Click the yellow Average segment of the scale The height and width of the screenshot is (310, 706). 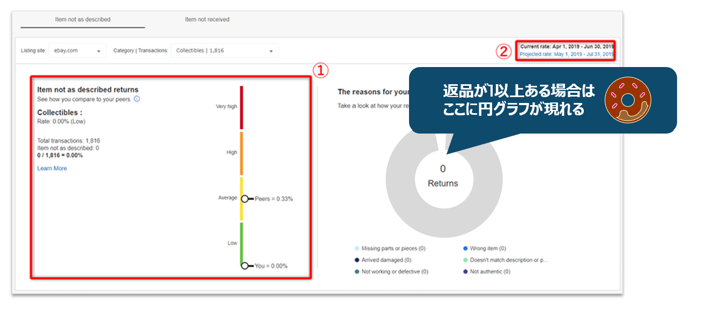242,199
